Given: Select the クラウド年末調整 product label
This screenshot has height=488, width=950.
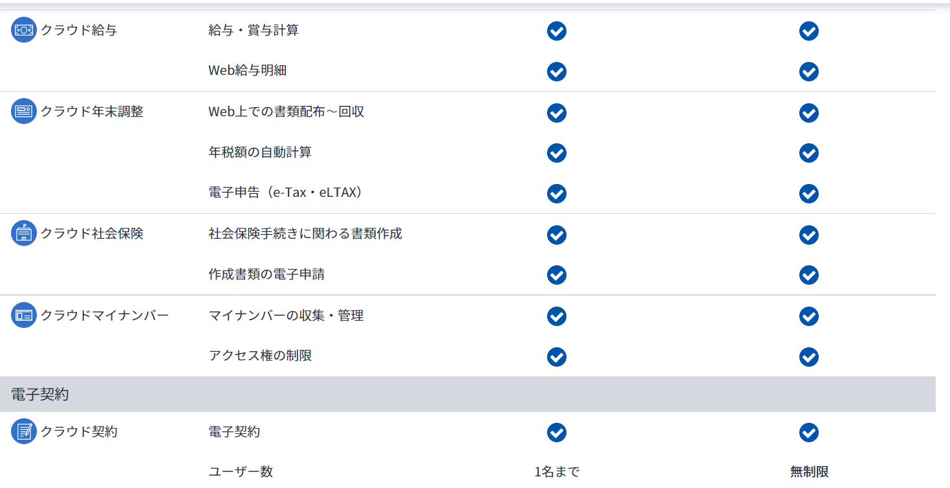Looking at the screenshot, I should click(92, 111).
